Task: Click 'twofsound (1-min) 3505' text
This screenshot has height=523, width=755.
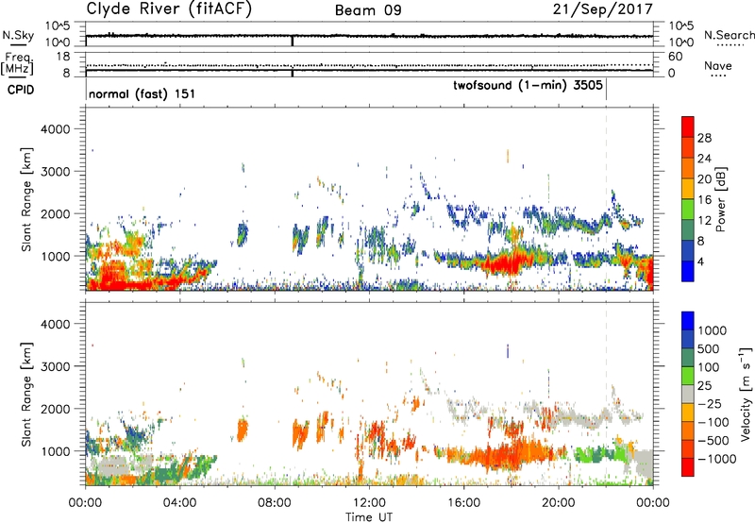Action: coord(528,85)
